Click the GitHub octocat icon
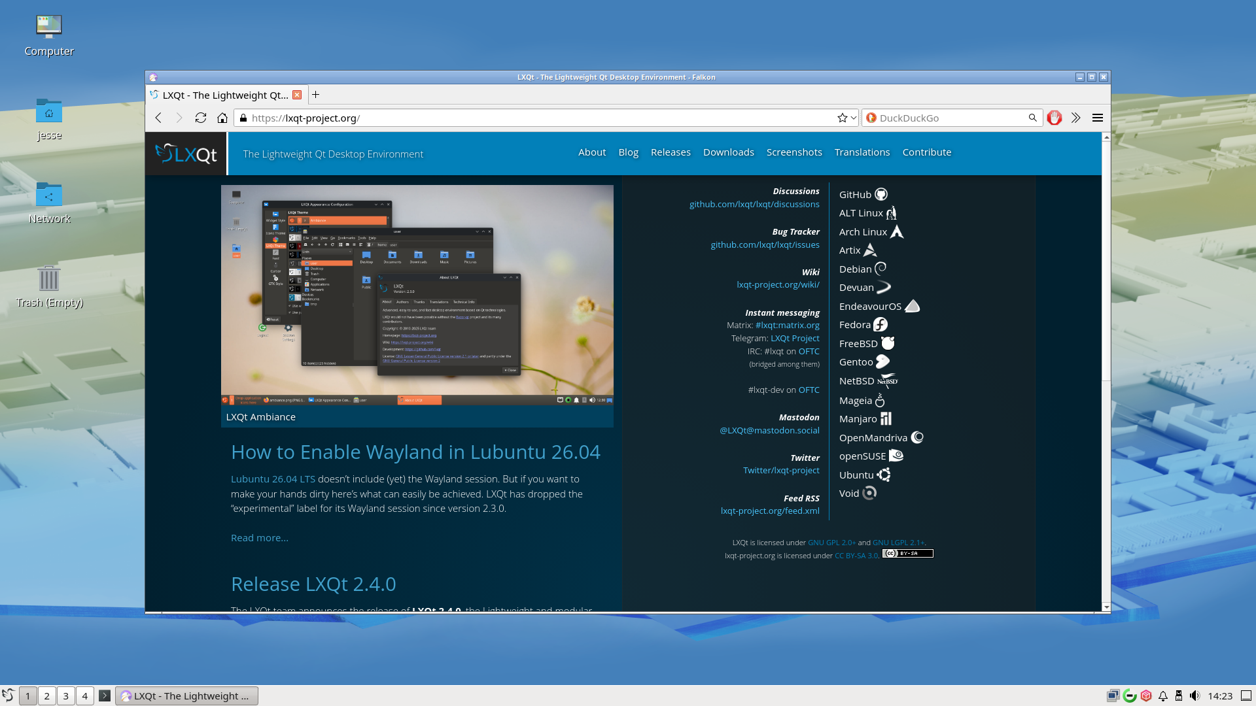This screenshot has width=1256, height=706. [x=881, y=194]
